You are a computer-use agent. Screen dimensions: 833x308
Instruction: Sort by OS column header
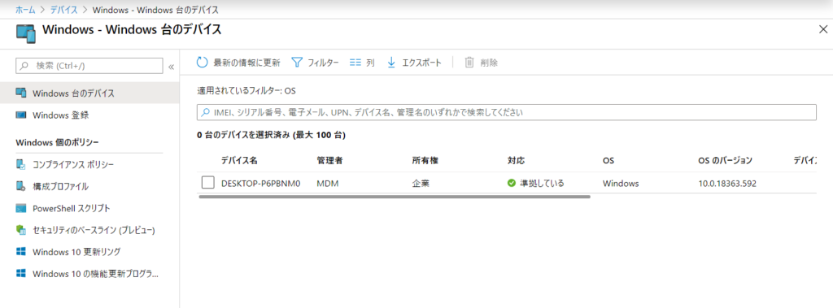[608, 160]
